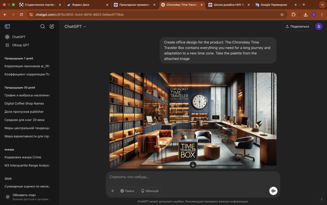Bookmark this page with star icon
The width and height of the screenshot is (327, 205).
282,15
